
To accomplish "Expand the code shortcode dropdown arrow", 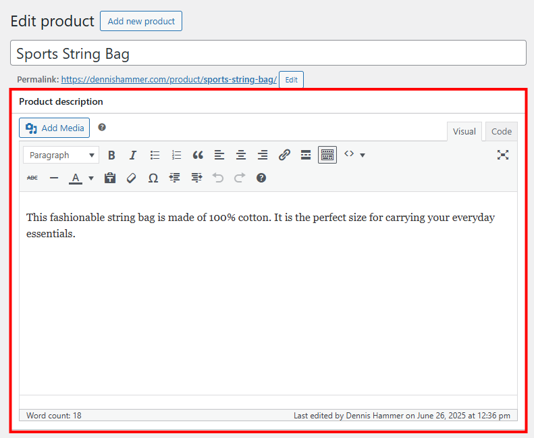I will [x=363, y=155].
